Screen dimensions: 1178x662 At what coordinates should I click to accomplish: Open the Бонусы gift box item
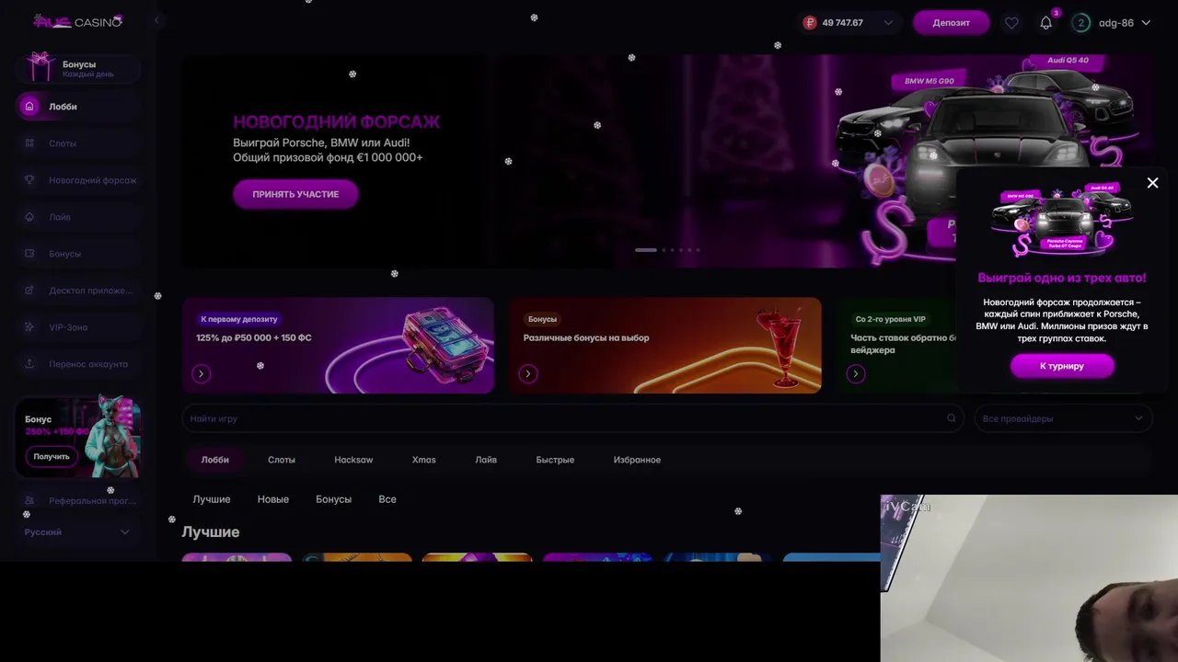pos(77,68)
